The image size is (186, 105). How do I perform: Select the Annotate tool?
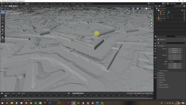(x=3, y=34)
